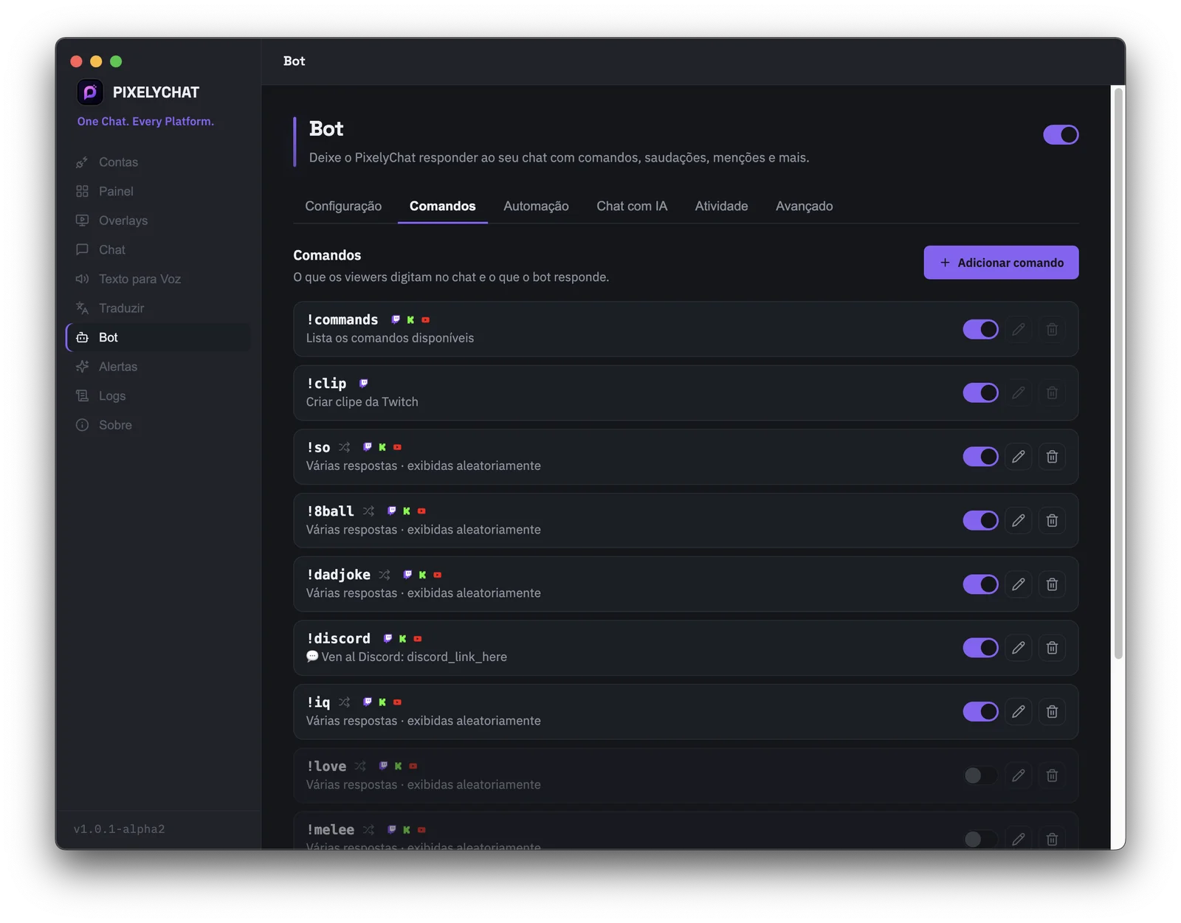Edit the !iq command
The image size is (1181, 923).
[x=1018, y=712]
